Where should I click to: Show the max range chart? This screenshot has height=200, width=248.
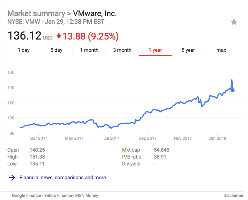pos(221,50)
